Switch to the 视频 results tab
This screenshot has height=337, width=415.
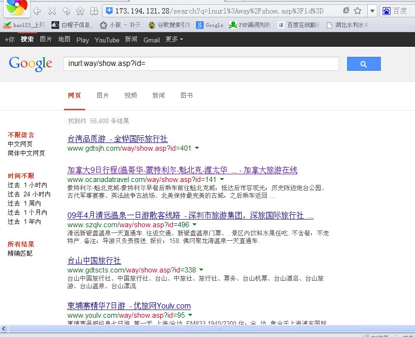coord(131,96)
